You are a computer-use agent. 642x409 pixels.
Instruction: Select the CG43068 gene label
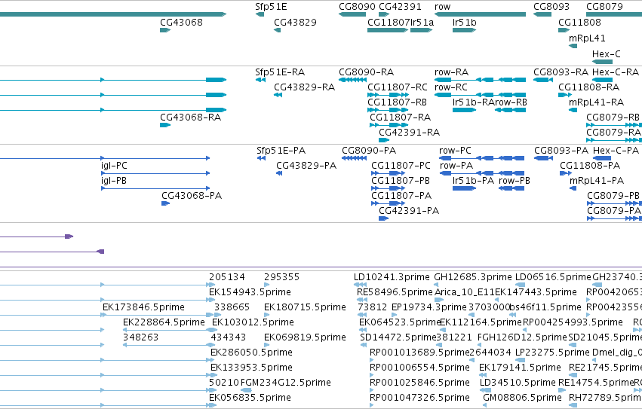point(181,22)
